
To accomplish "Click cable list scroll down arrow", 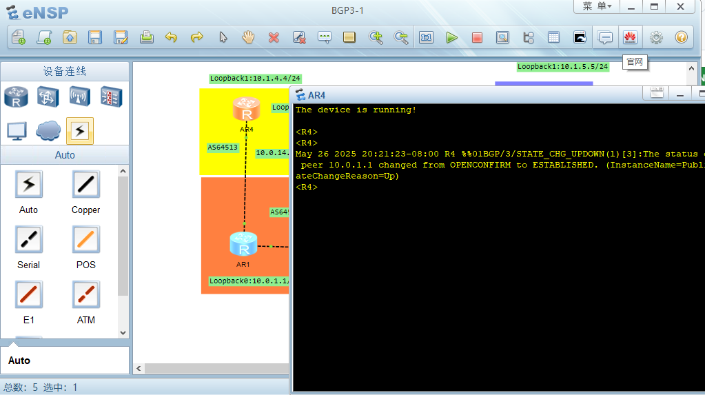I will coord(123,333).
